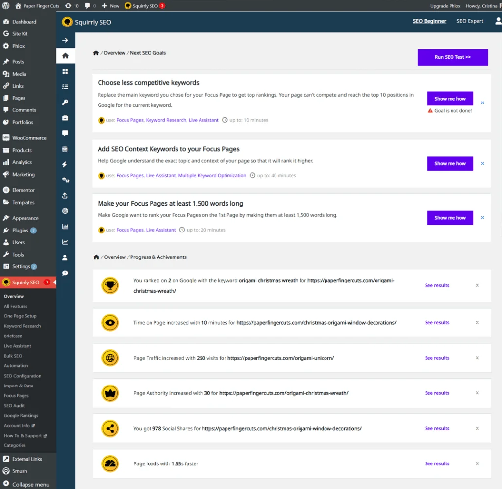Click the WordPress logo in admin bar
Screen dimensions: 502x489
(6, 6)
